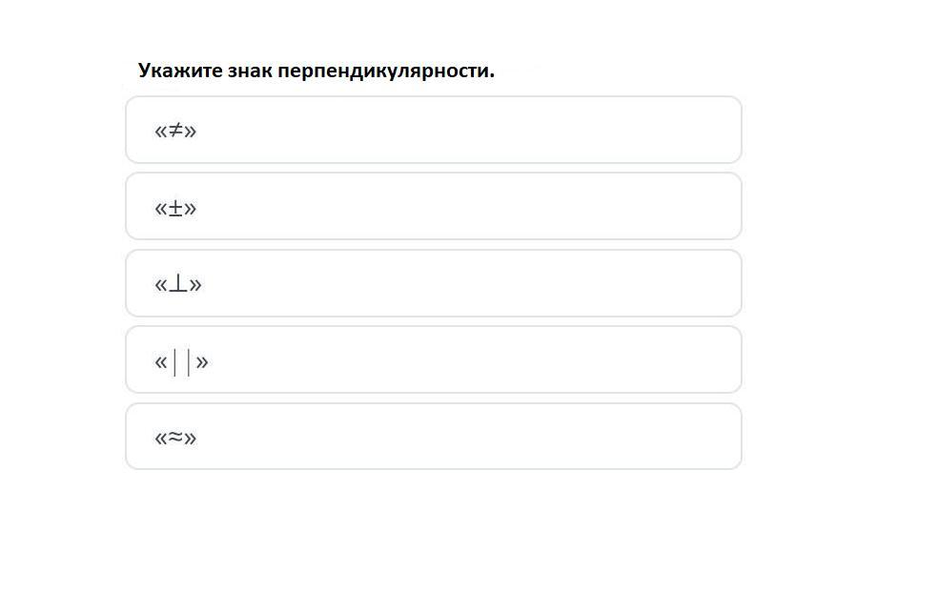Click the ≠ symbol in first option

(175, 130)
